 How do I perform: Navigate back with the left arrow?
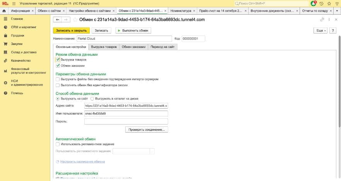[x=57, y=20]
